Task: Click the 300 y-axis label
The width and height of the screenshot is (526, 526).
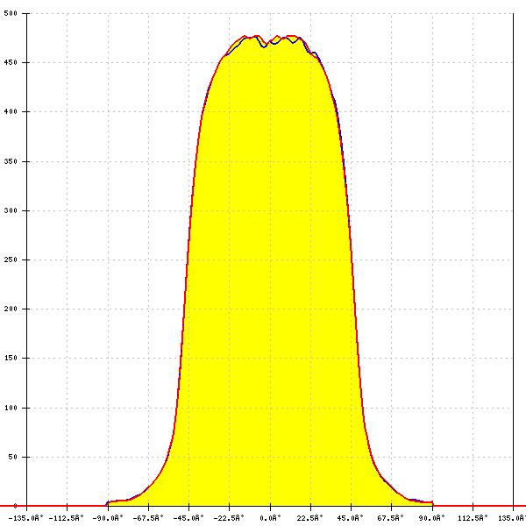Action: tap(10, 210)
